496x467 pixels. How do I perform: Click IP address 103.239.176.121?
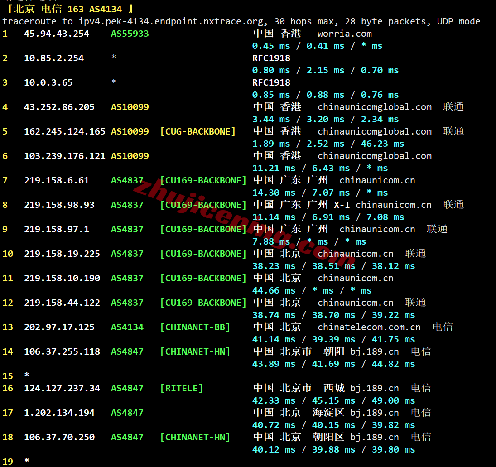click(x=64, y=156)
